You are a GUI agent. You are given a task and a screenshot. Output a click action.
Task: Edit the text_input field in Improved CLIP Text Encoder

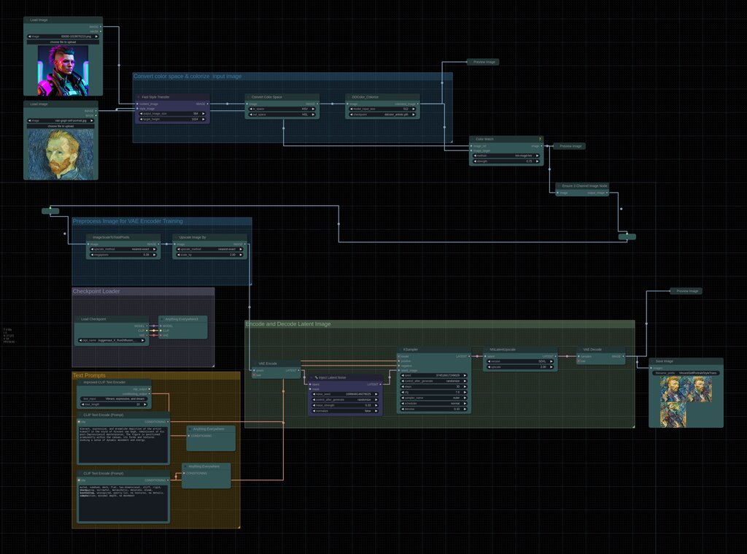coord(114,399)
